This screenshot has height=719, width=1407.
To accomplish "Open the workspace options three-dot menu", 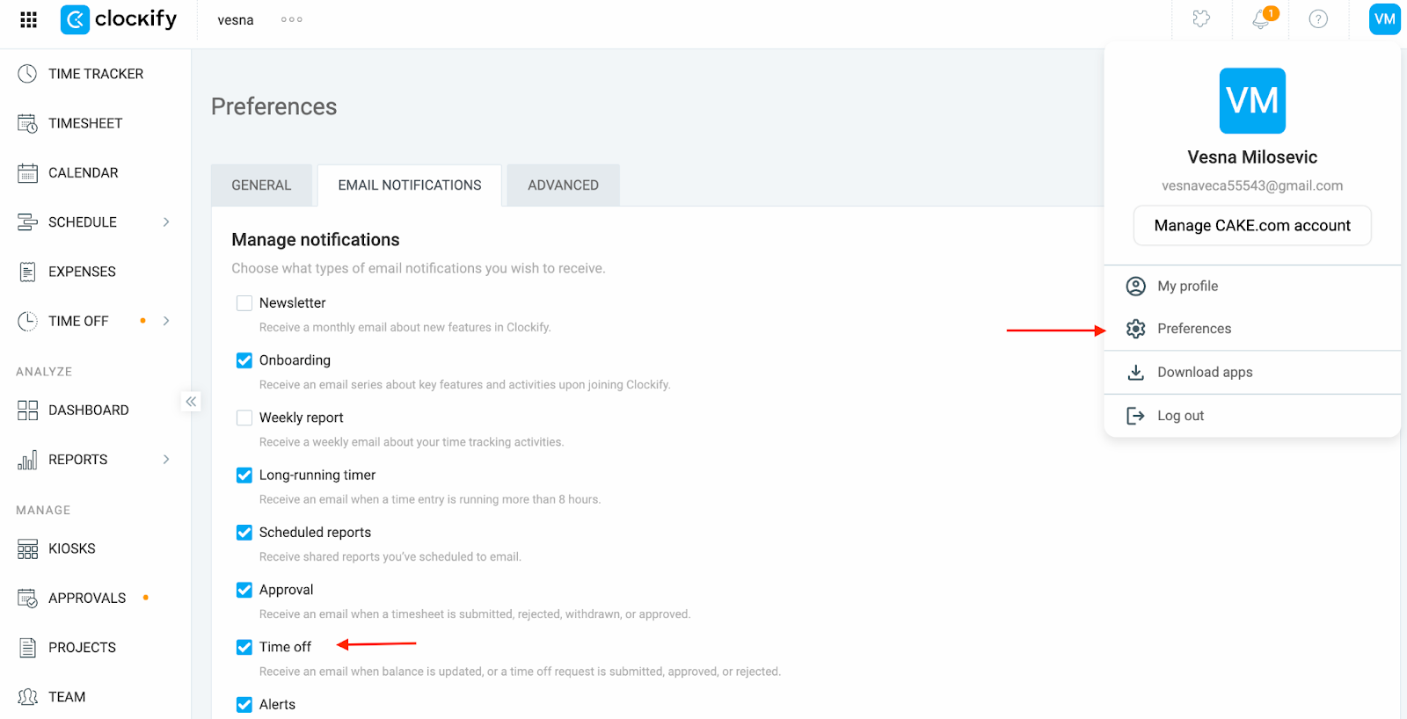I will [292, 19].
